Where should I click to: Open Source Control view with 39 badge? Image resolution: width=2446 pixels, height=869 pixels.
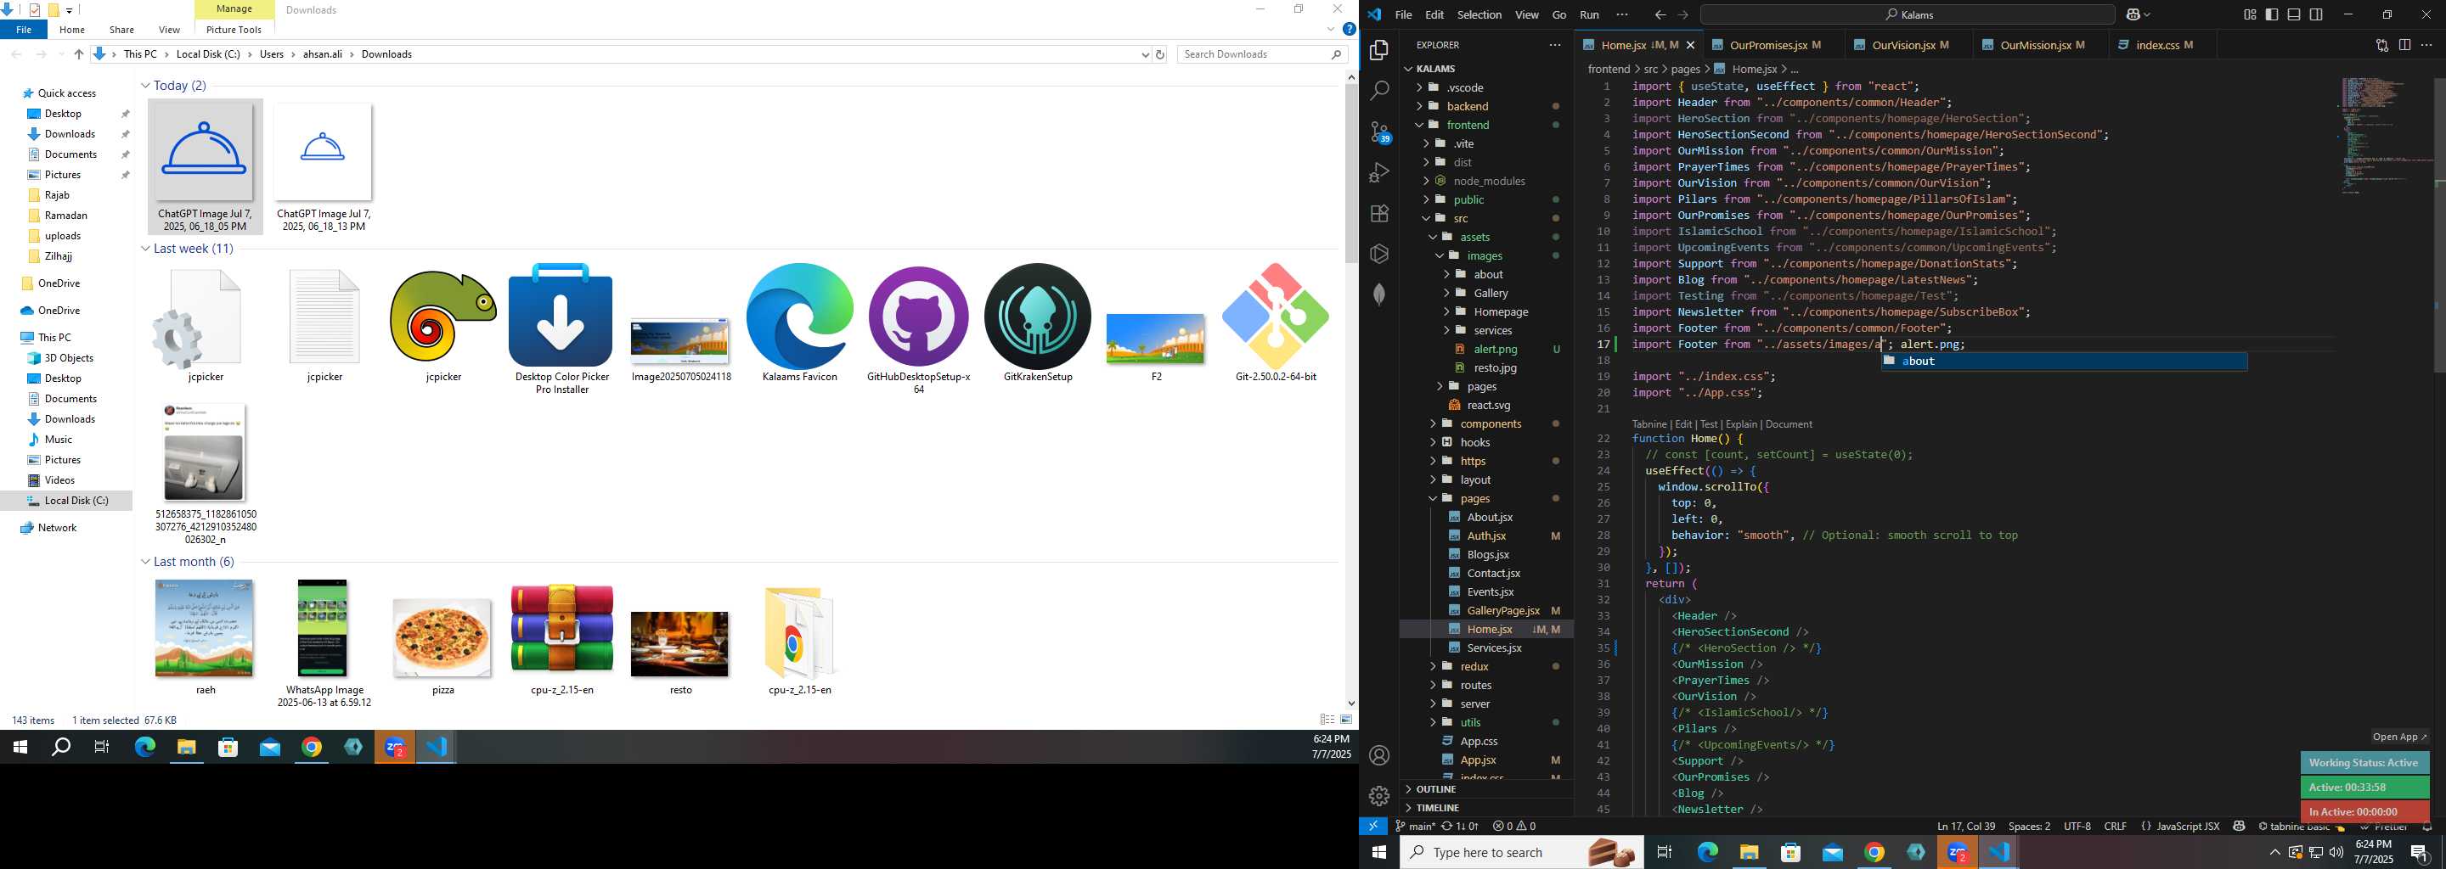click(x=1379, y=132)
